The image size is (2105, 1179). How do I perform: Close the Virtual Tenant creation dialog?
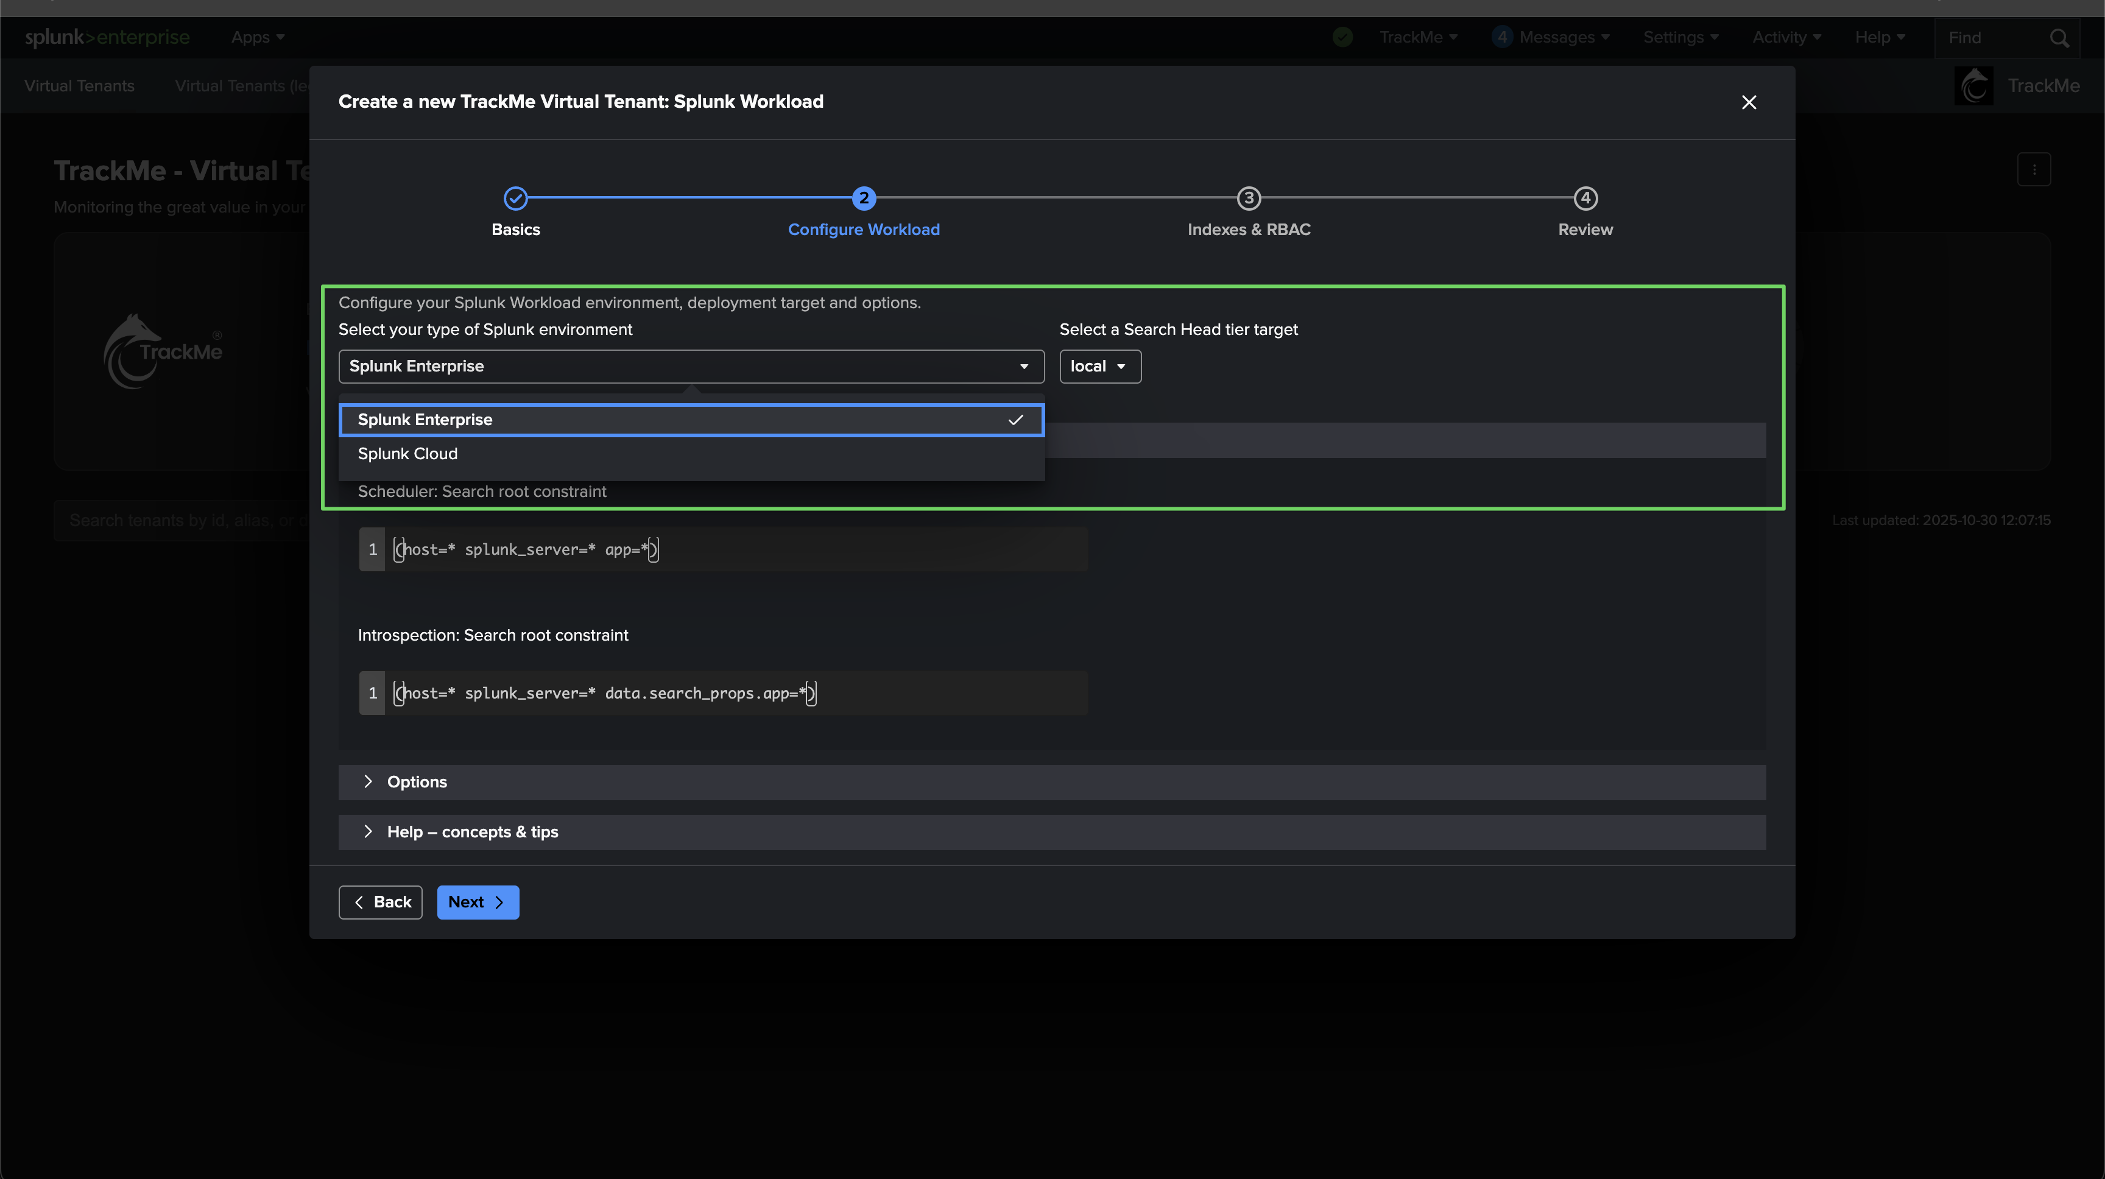[1748, 102]
